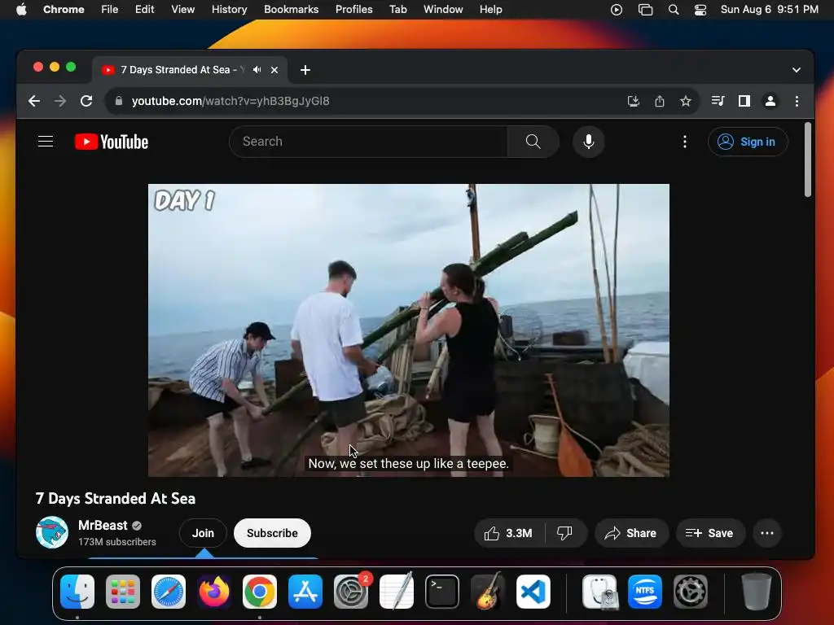The height and width of the screenshot is (625, 834).
Task: Sign in to YouTube
Action: (x=748, y=142)
